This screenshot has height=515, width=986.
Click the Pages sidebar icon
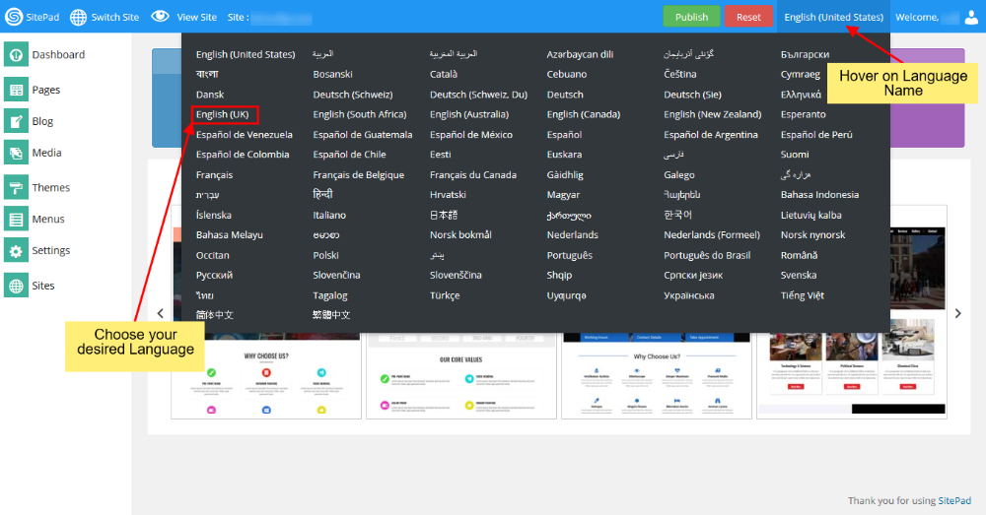(x=16, y=90)
